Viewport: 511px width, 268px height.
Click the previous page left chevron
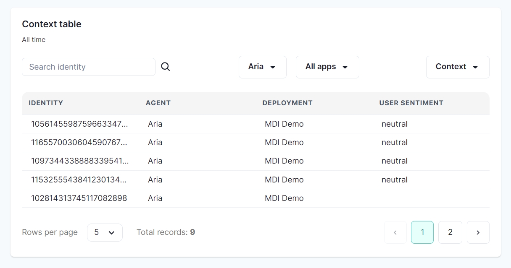pyautogui.click(x=395, y=232)
